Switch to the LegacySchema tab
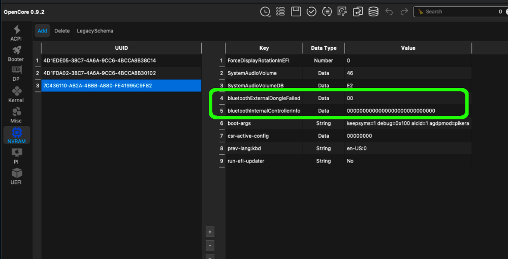This screenshot has width=508, height=259. [95, 31]
